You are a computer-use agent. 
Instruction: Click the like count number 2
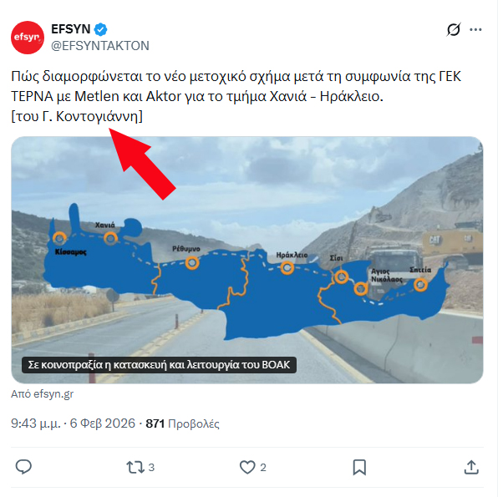[x=263, y=468]
